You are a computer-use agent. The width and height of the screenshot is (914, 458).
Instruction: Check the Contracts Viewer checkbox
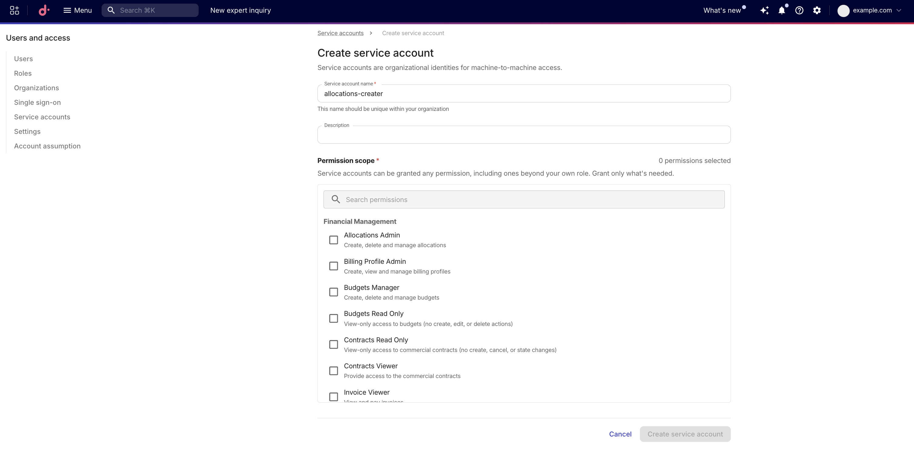[334, 371]
